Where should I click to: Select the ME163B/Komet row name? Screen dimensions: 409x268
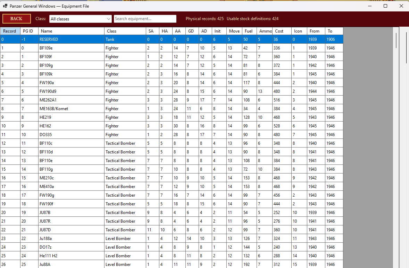coord(71,108)
